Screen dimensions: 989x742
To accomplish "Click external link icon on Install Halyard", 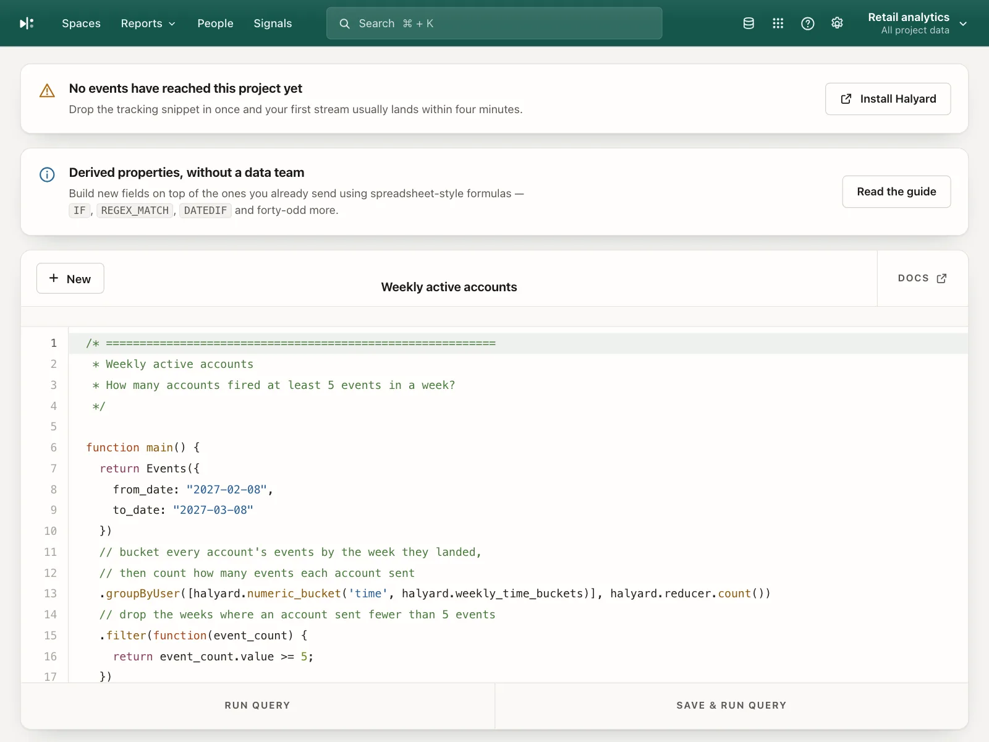I will (x=846, y=99).
